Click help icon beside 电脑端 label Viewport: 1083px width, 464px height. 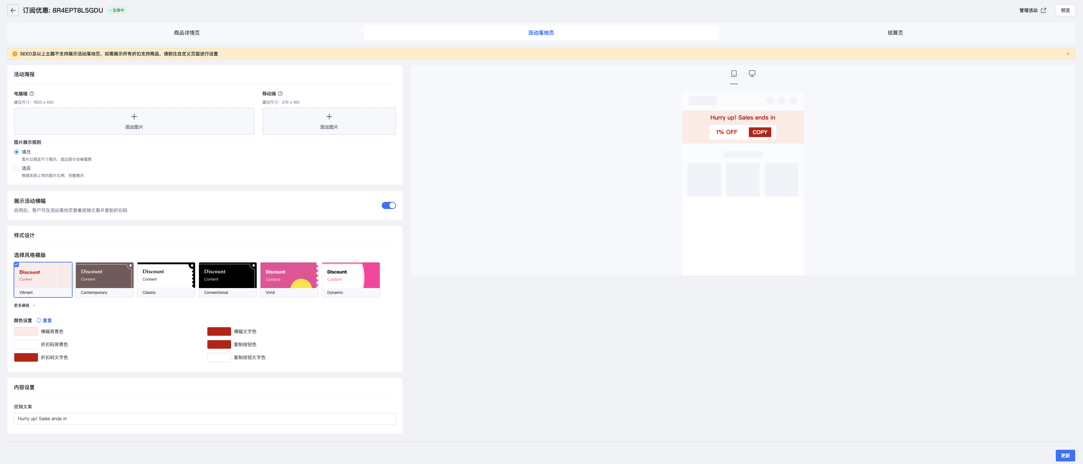[x=31, y=94]
